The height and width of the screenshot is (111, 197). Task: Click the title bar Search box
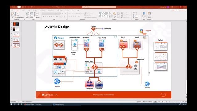coord(99,7)
